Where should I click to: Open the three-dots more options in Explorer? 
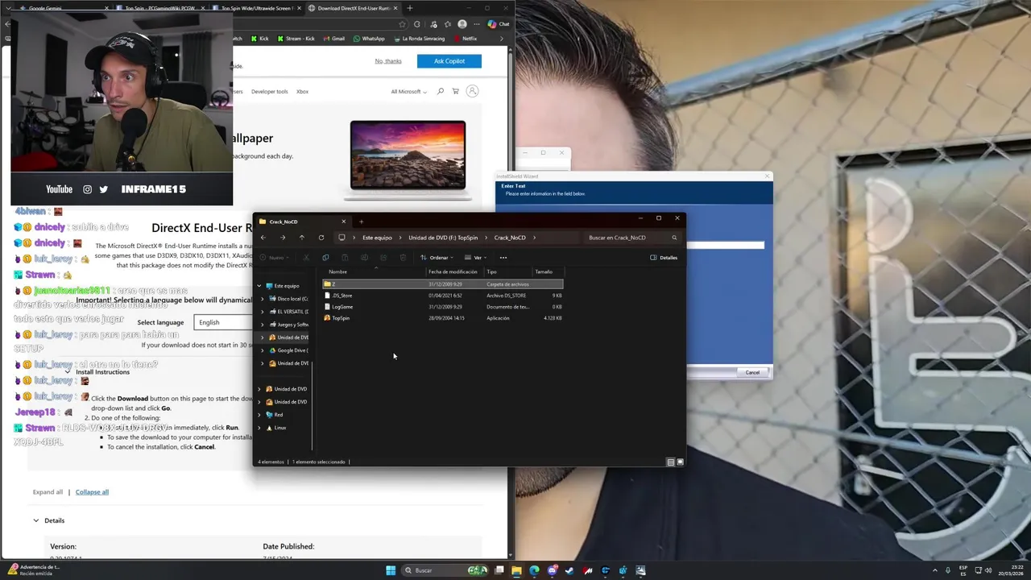(x=503, y=258)
